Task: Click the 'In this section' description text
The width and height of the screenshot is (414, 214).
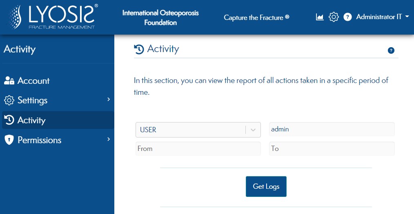Action: pyautogui.click(x=261, y=86)
